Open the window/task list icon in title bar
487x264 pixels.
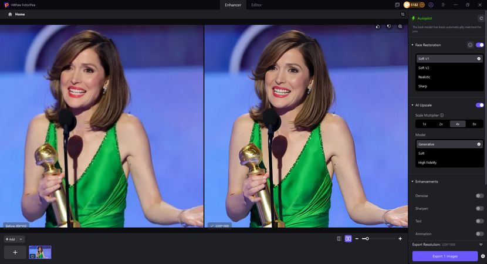coord(397,5)
